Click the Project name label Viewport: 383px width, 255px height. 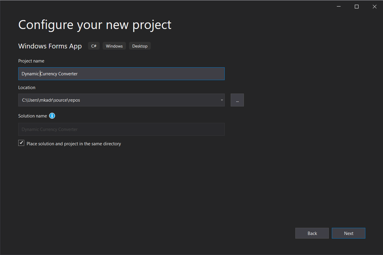31,61
